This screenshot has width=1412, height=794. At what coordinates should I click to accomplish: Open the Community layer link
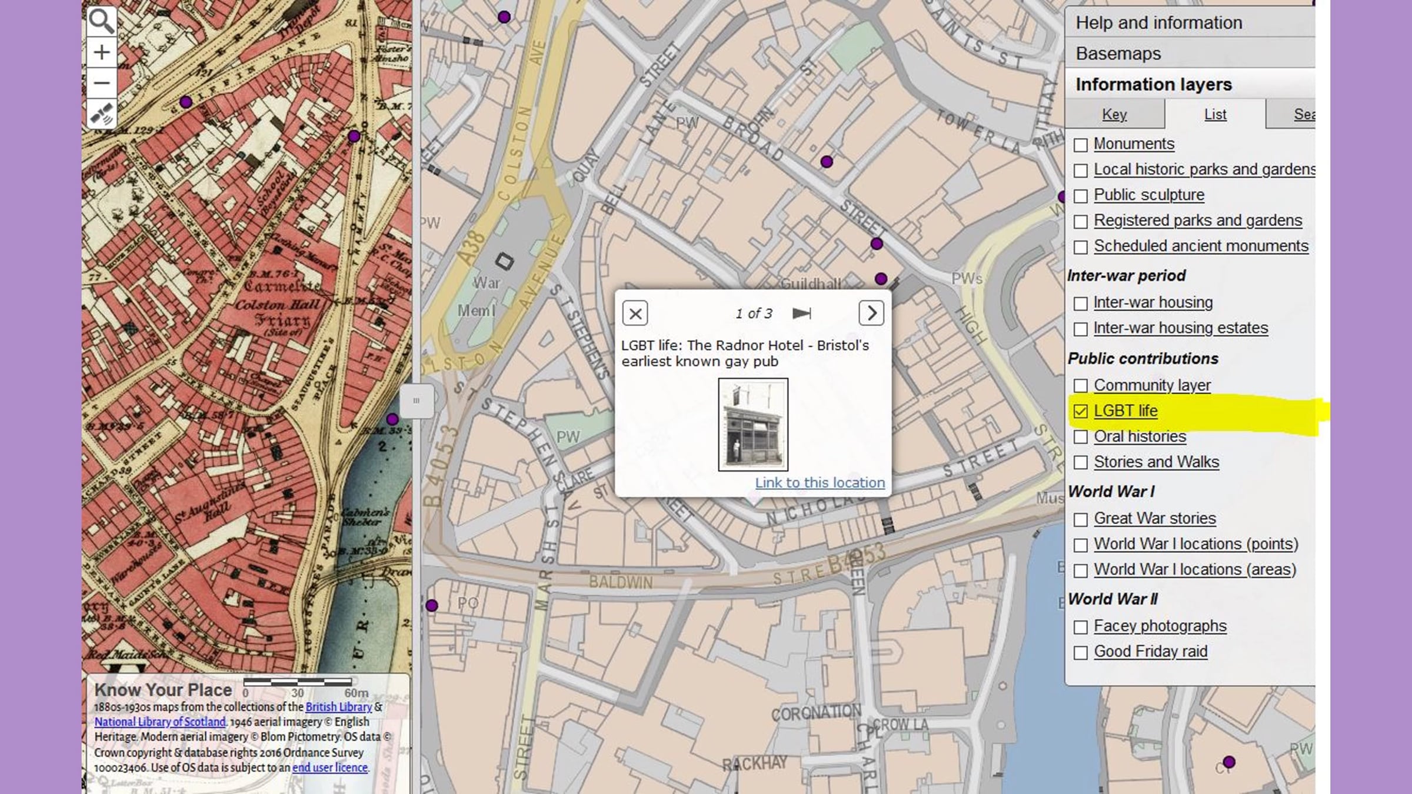click(1152, 385)
